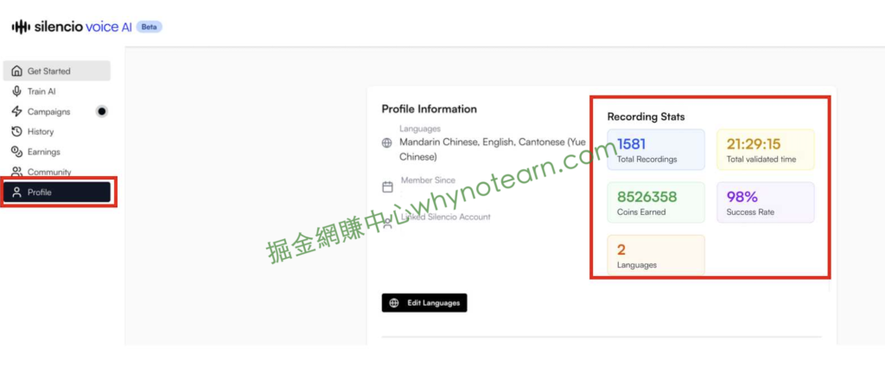The width and height of the screenshot is (885, 379).
Task: Click the Profile person icon
Action: click(x=17, y=193)
